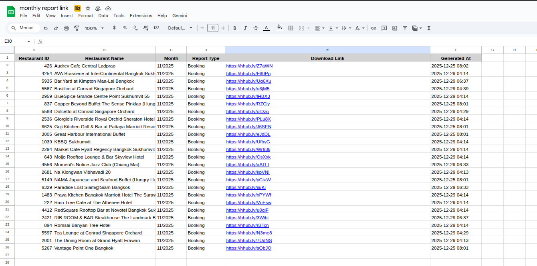537x266 pixels.
Task: Insert a link using toolbar icon
Action: [x=373, y=28]
